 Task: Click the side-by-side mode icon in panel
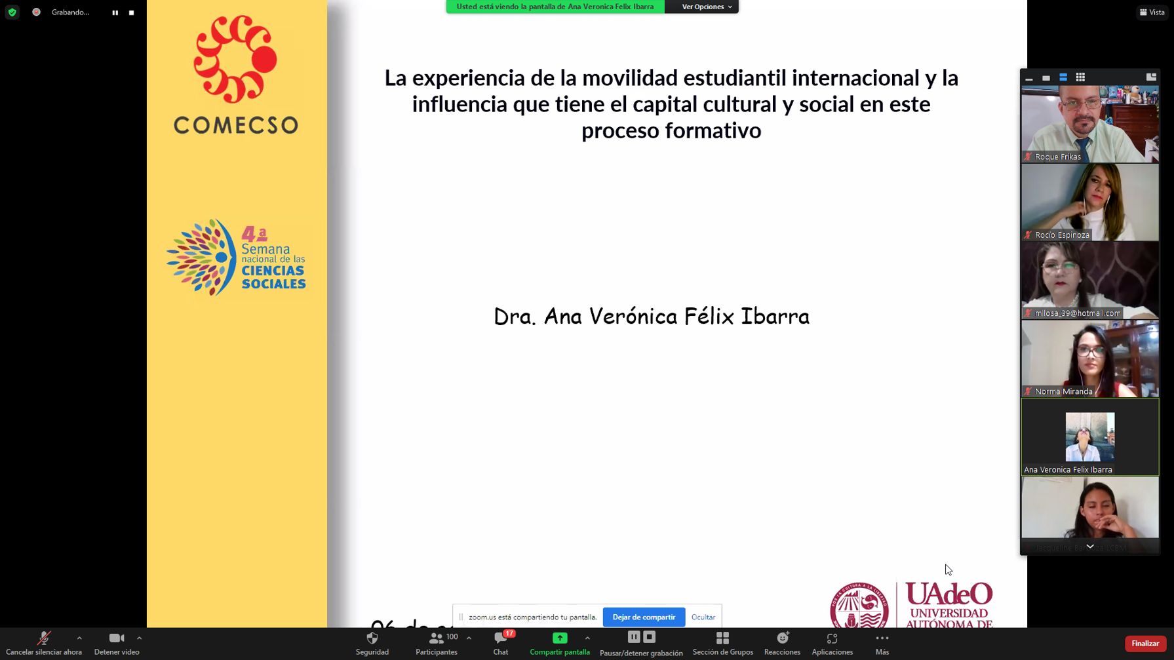coord(1151,77)
